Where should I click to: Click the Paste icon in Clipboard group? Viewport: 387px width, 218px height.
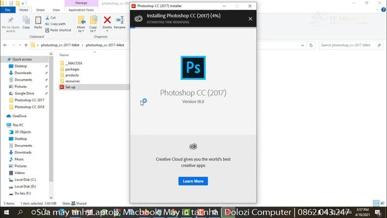38,22
